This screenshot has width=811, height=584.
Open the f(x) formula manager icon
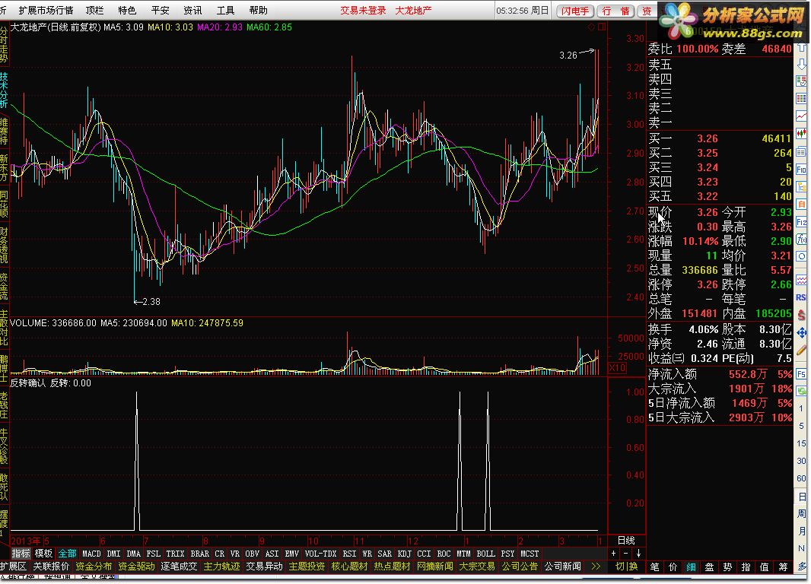click(801, 240)
